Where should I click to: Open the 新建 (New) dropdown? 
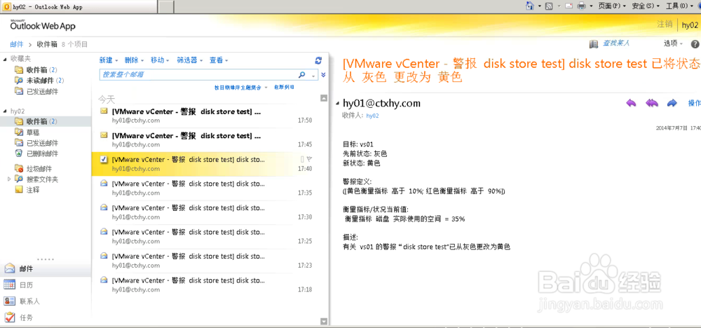tap(109, 60)
